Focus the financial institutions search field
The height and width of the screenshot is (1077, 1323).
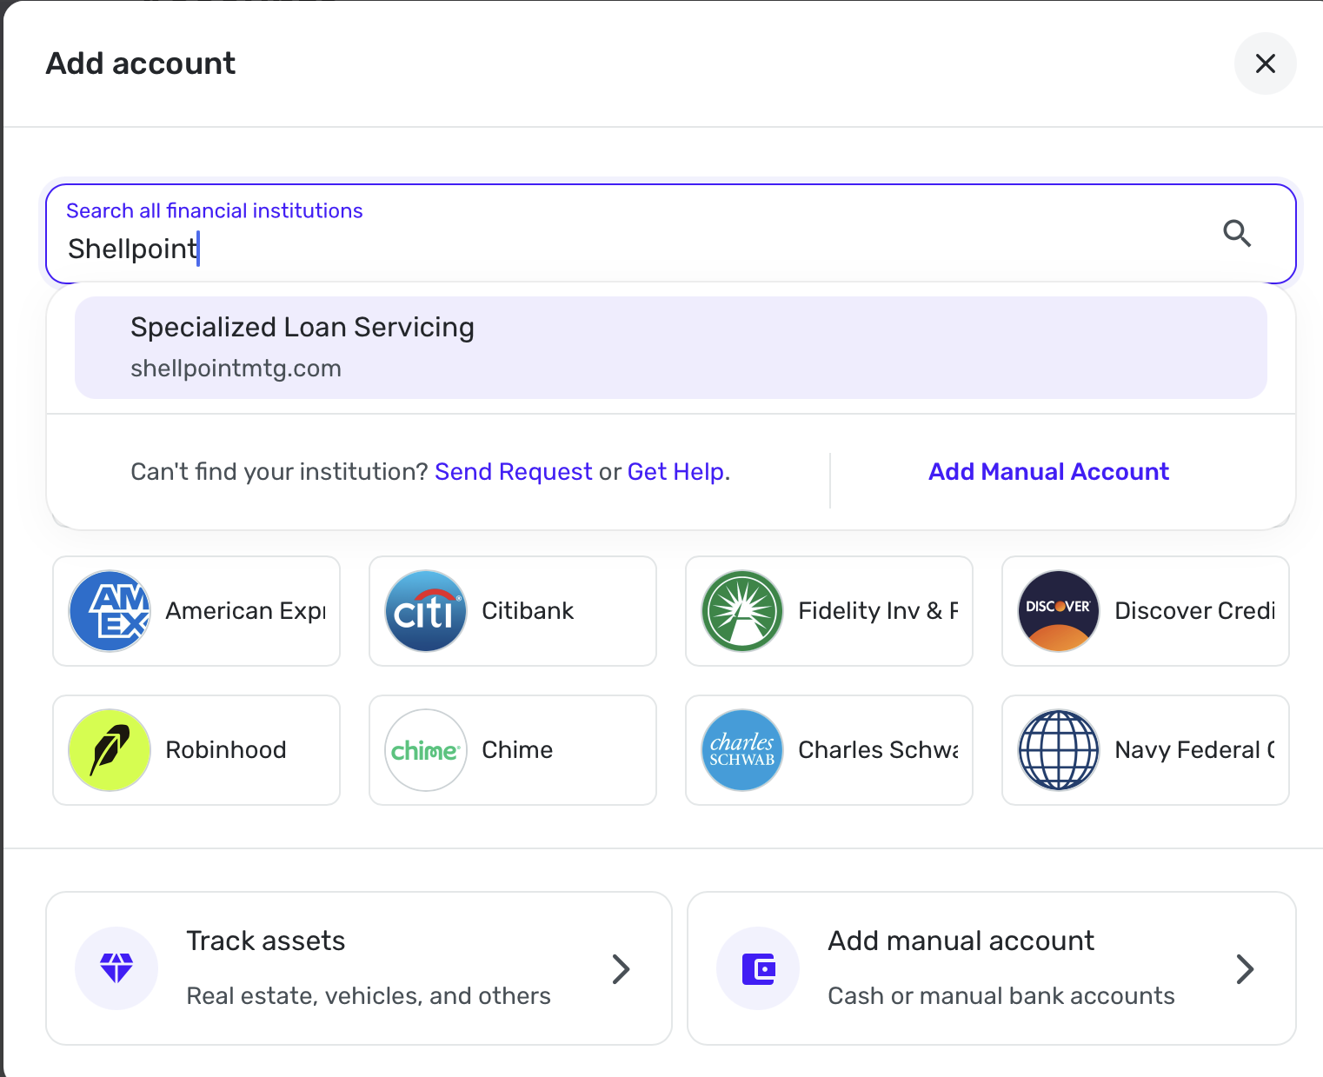coord(608,249)
